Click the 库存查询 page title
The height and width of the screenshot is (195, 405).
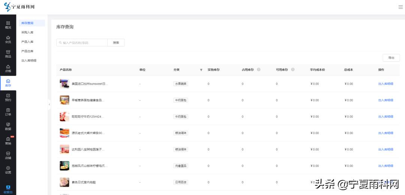[x=65, y=27]
